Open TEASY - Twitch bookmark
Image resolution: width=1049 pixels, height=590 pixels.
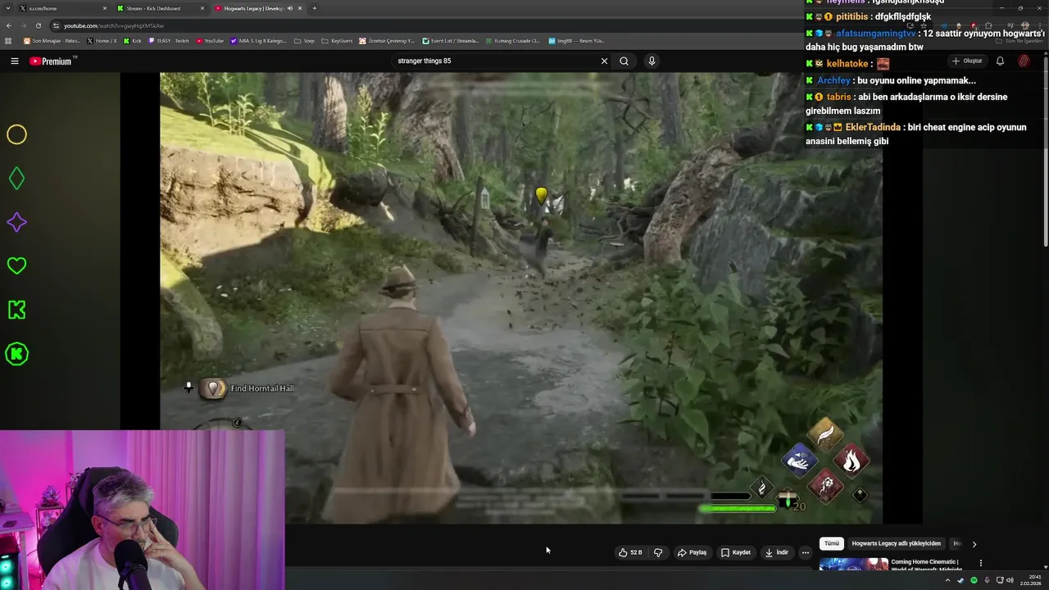[169, 40]
